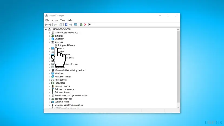Viewport: 224px width, 126px height.
Task: Expand the Batteries category arrow
Action: [49, 36]
